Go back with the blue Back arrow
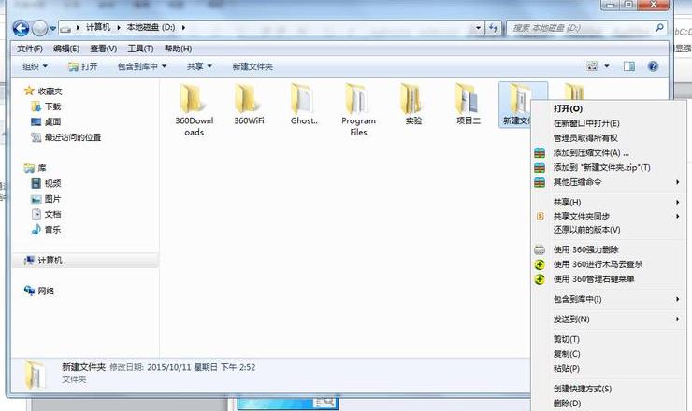The height and width of the screenshot is (411, 692). [21, 28]
